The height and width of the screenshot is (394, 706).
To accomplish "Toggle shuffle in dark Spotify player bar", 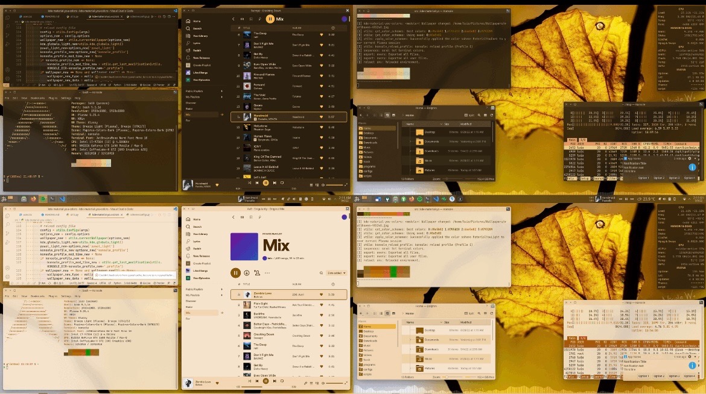I will [x=249, y=183].
